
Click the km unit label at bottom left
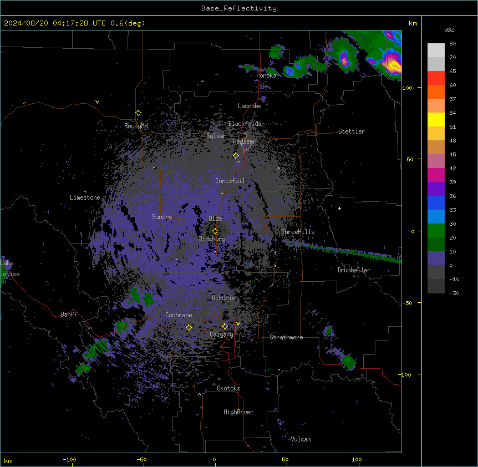coord(8,461)
